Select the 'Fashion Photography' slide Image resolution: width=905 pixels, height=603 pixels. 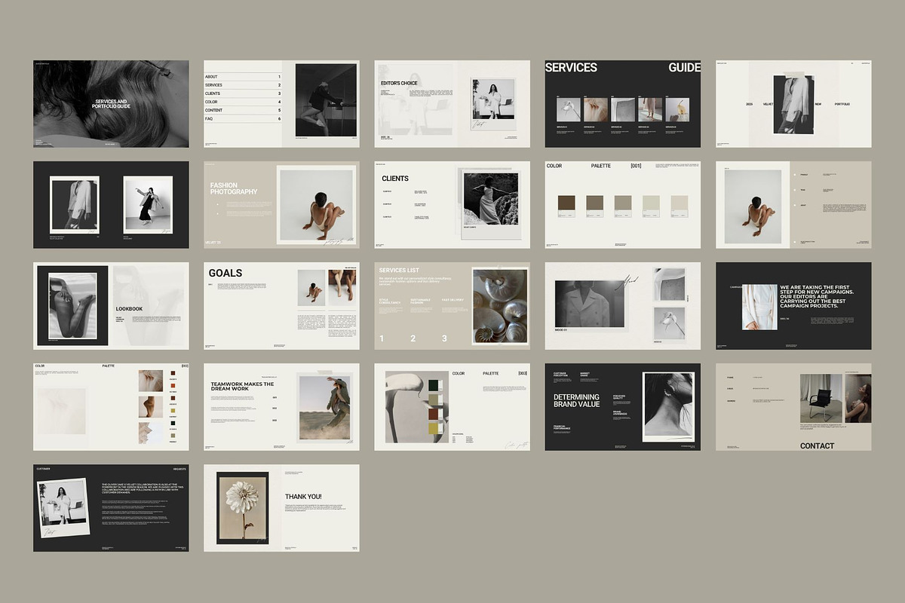pos(281,205)
